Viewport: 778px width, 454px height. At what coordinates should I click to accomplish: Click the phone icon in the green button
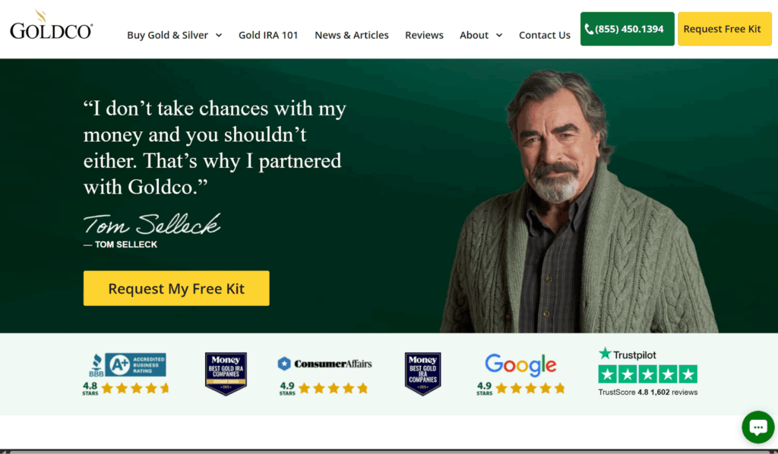(589, 30)
